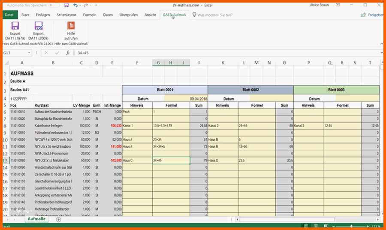Toggle Automatisches Speichern switch

click(x=54, y=5)
